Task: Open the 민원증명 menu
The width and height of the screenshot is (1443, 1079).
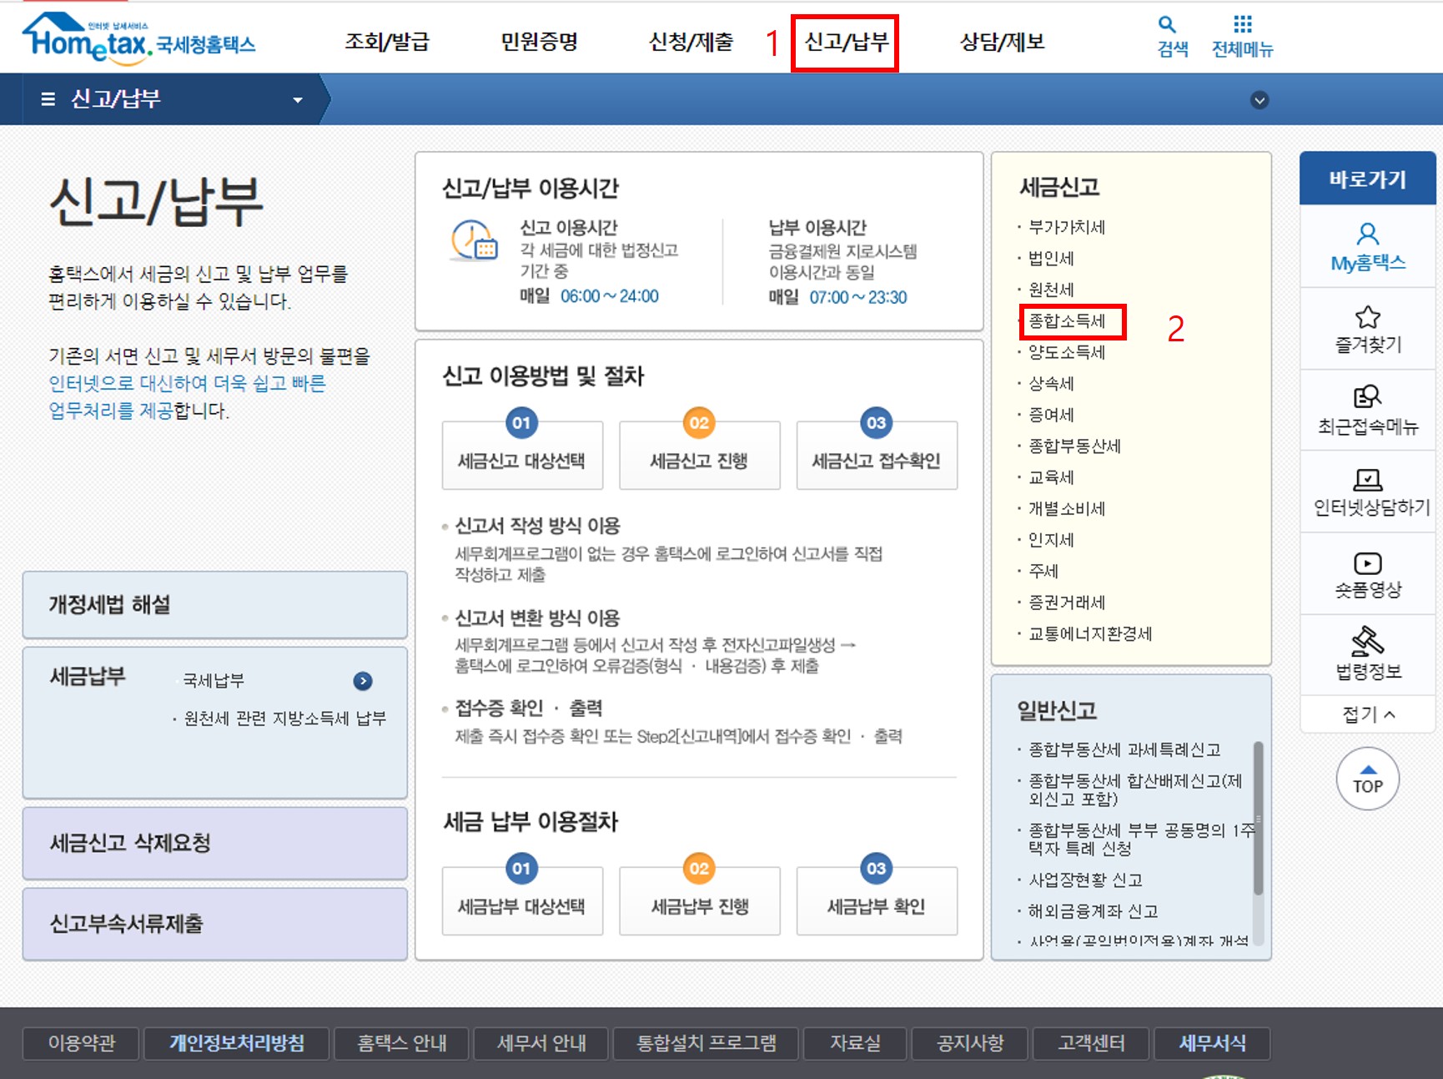Action: [x=539, y=42]
